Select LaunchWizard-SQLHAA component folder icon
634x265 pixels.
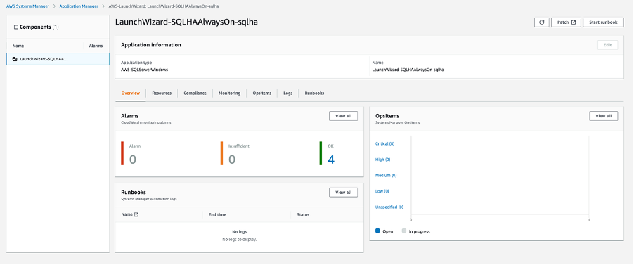click(15, 59)
